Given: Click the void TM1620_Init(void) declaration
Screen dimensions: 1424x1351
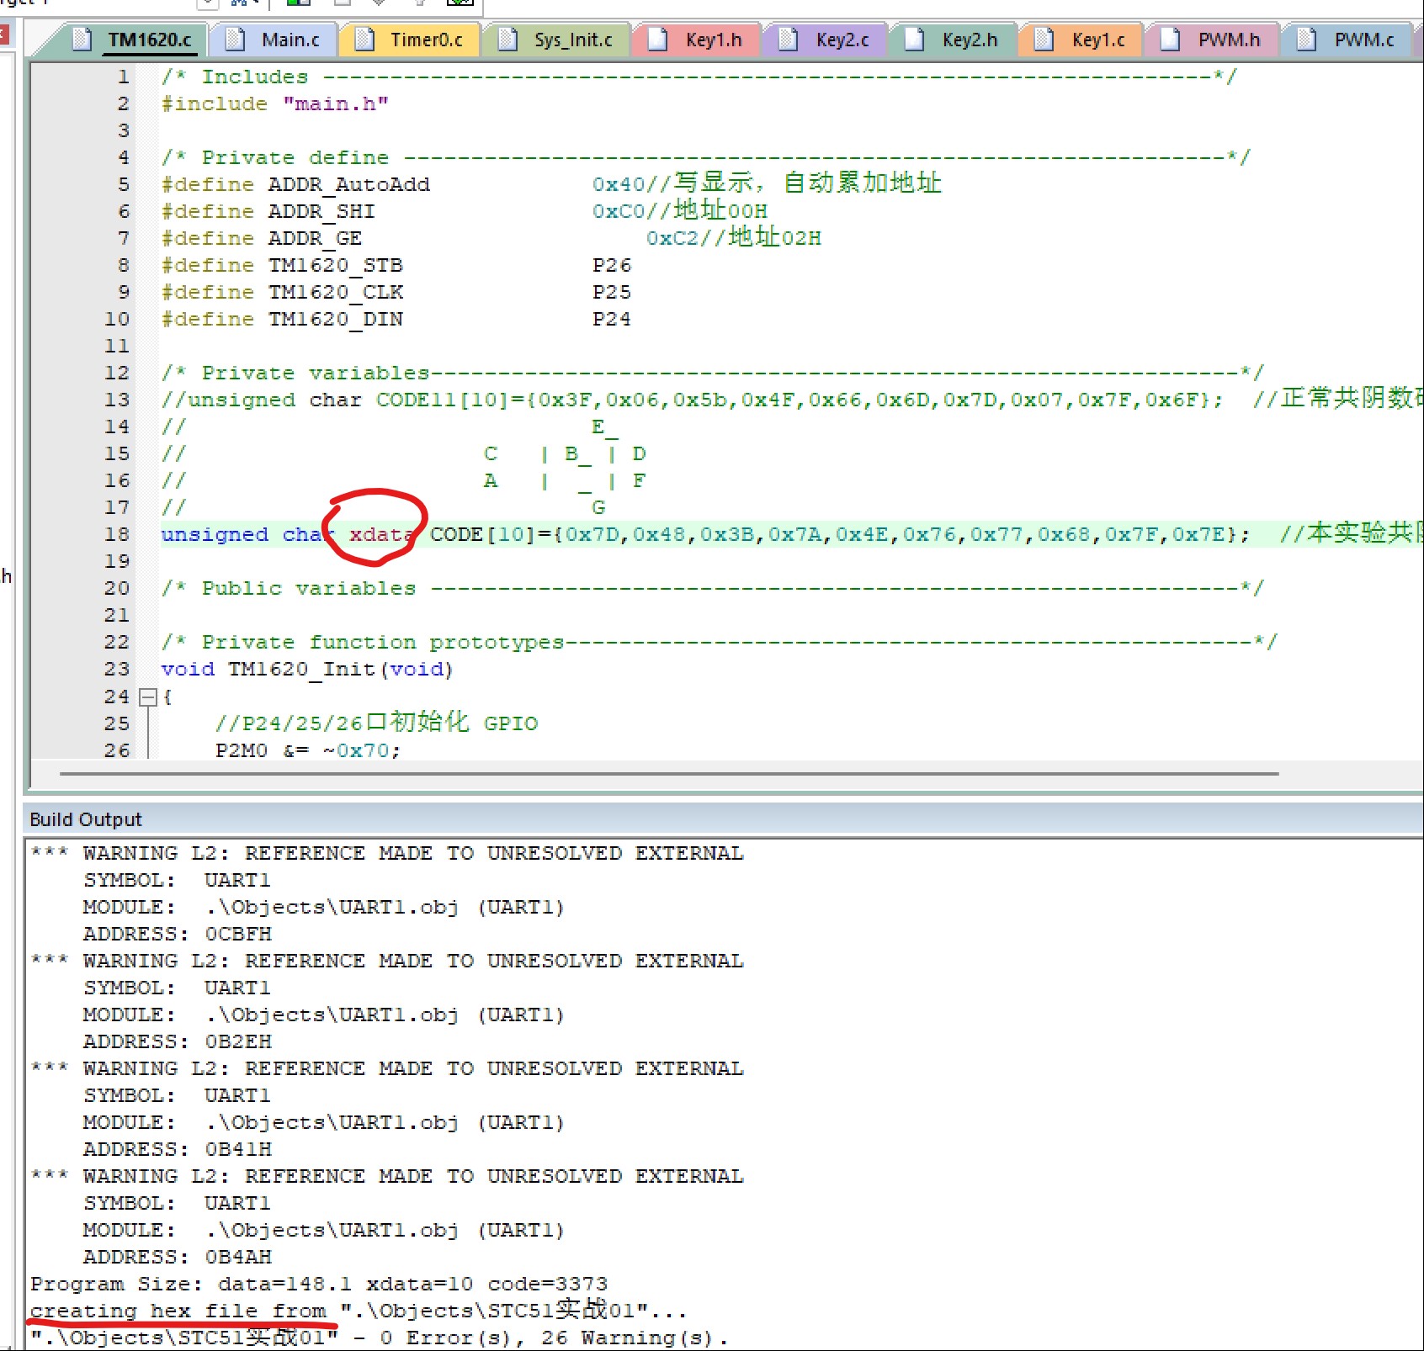Looking at the screenshot, I should 307,669.
